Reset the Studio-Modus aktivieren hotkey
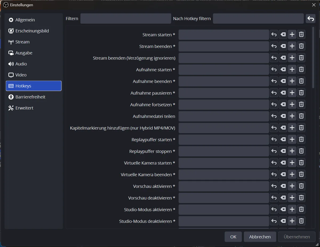The height and width of the screenshot is (247, 320). pyautogui.click(x=274, y=209)
